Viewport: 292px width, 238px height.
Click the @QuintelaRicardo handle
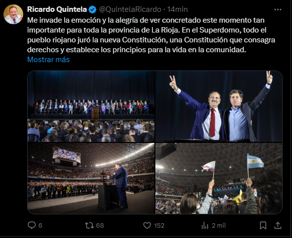click(x=130, y=9)
